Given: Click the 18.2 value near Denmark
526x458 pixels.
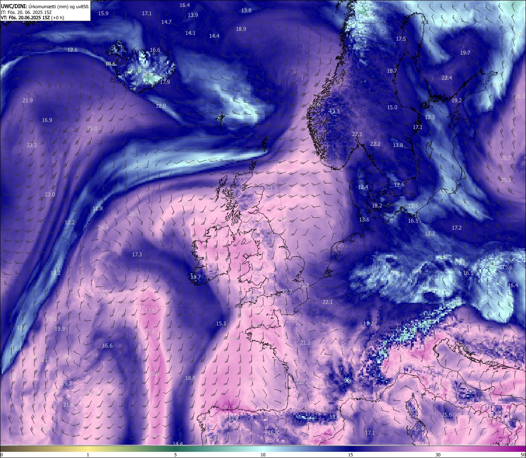Looking at the screenshot, I should coord(377,206).
